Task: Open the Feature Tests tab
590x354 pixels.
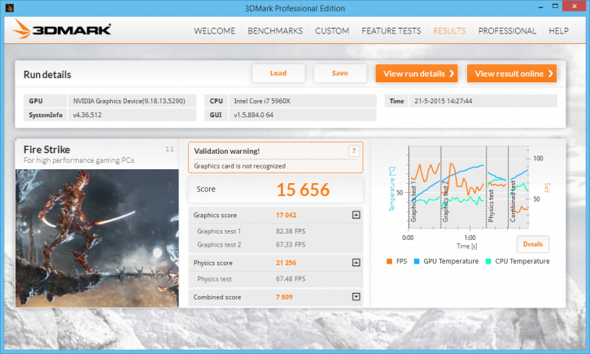Action: coord(391,31)
